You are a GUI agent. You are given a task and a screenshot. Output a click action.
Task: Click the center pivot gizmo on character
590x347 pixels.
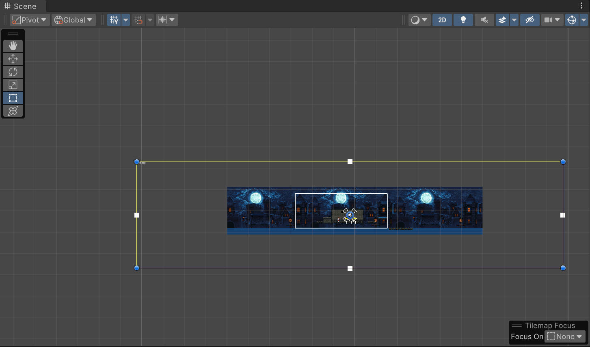point(350,215)
